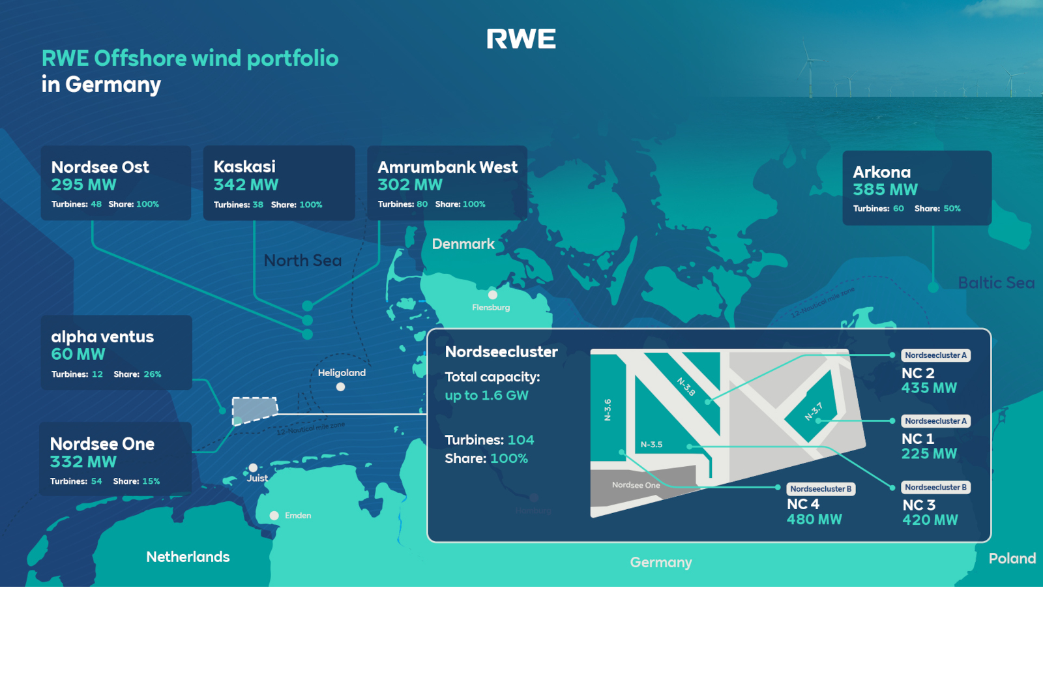Select the North Sea region label
This screenshot has height=695, width=1043.
pyautogui.click(x=302, y=260)
